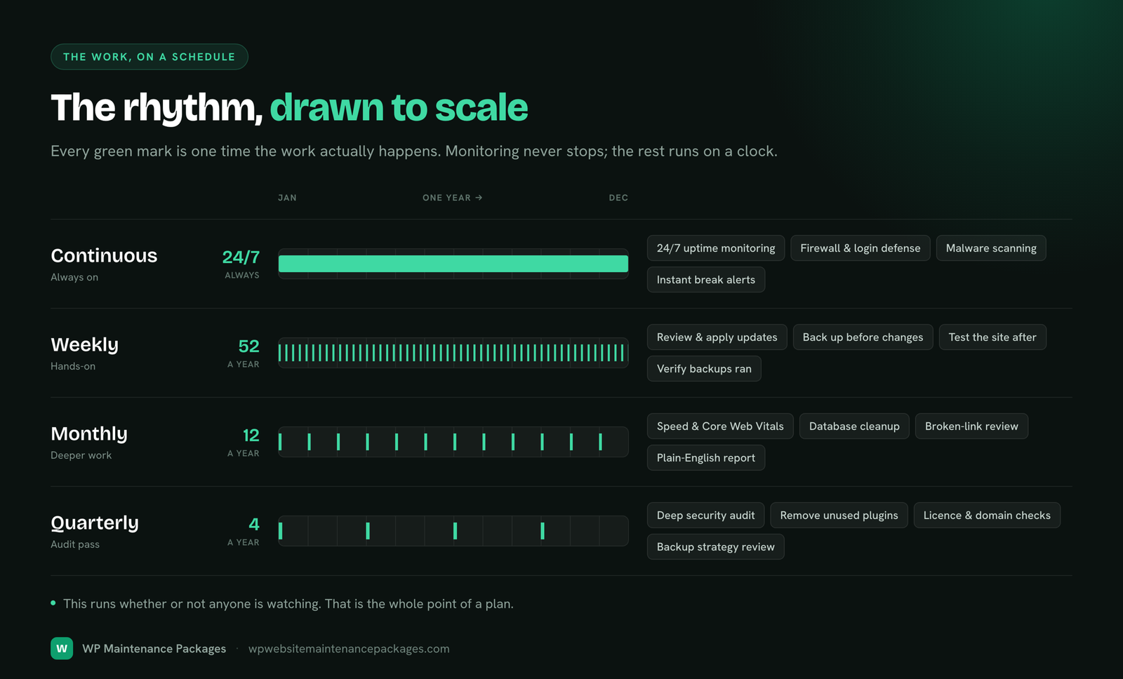Click the green W logo icon
Image resolution: width=1123 pixels, height=679 pixels.
click(x=62, y=648)
